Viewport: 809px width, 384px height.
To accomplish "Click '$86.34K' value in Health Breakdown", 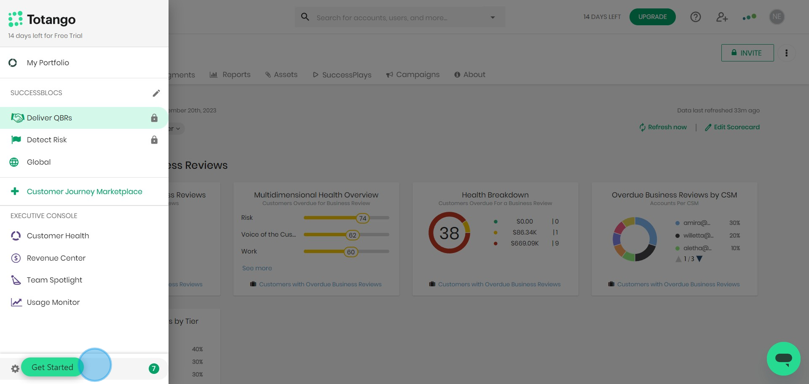I will pos(525,232).
